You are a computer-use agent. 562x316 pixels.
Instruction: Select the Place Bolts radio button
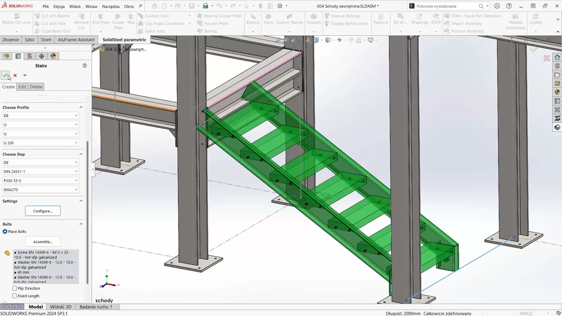5,231
